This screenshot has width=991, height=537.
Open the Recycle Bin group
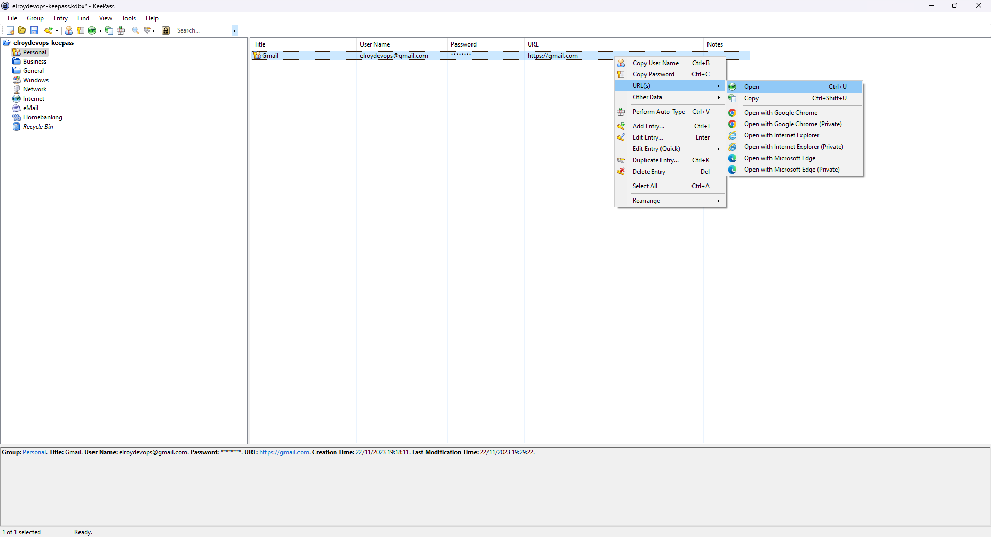tap(38, 127)
